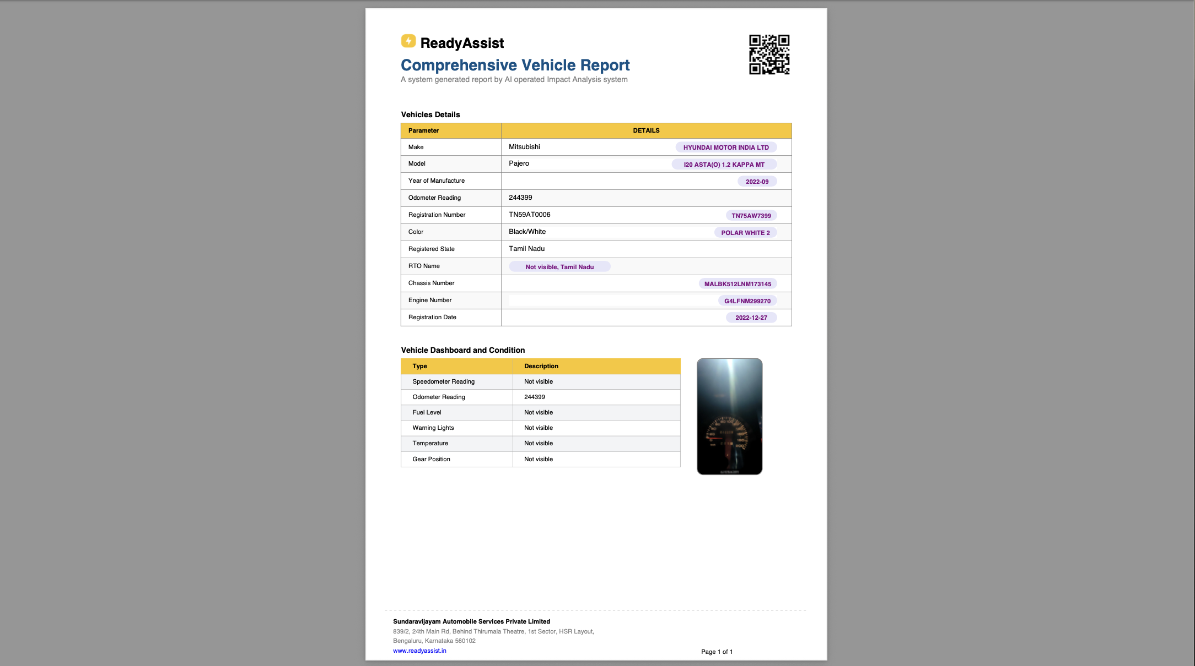Click the G4LFNM299270 engine number badge
1195x666 pixels.
tap(747, 301)
